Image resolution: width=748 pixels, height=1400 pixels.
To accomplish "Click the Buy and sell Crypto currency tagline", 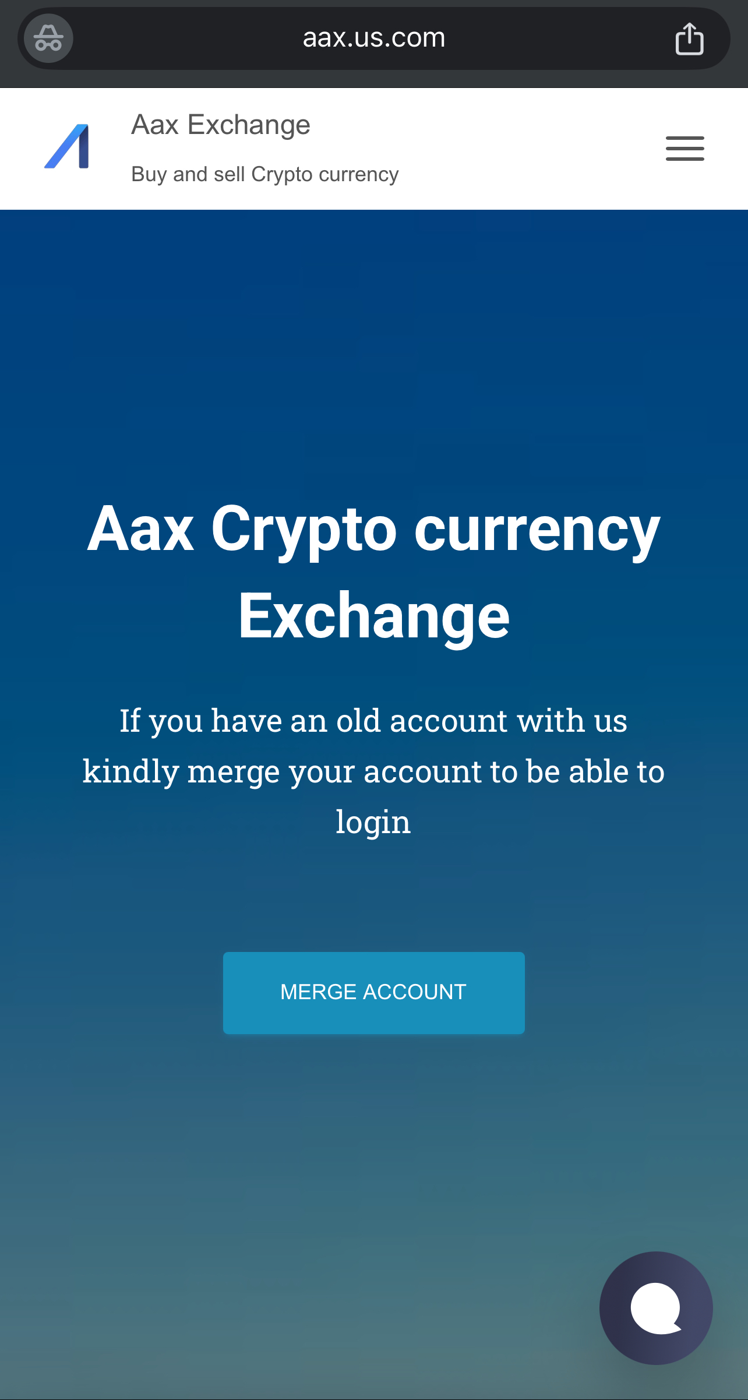I will point(265,174).
